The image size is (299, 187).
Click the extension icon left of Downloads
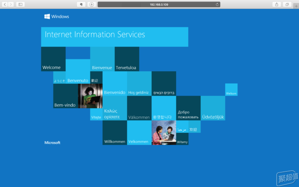click(x=81, y=4)
